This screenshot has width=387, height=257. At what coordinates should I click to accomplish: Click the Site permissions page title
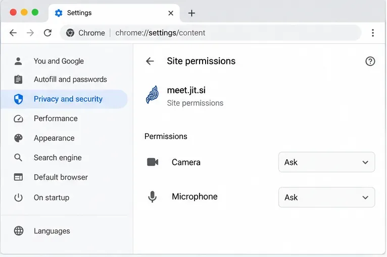click(x=201, y=61)
